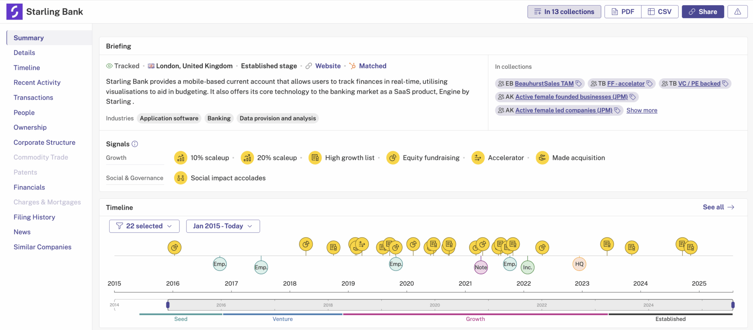Export the profile as CSV

click(x=660, y=12)
